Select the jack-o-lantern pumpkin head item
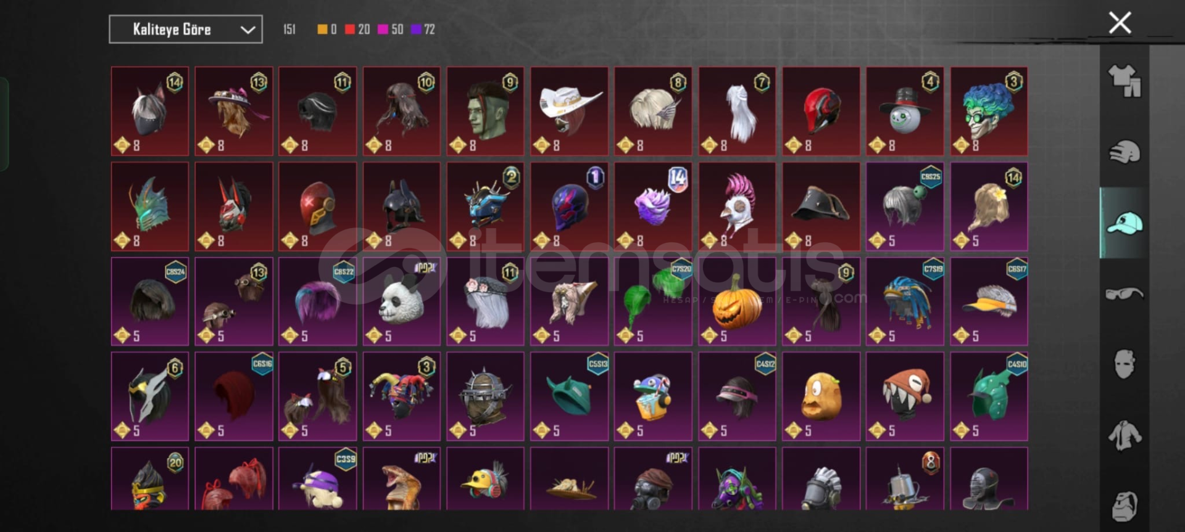This screenshot has height=532, width=1185. coord(737,301)
